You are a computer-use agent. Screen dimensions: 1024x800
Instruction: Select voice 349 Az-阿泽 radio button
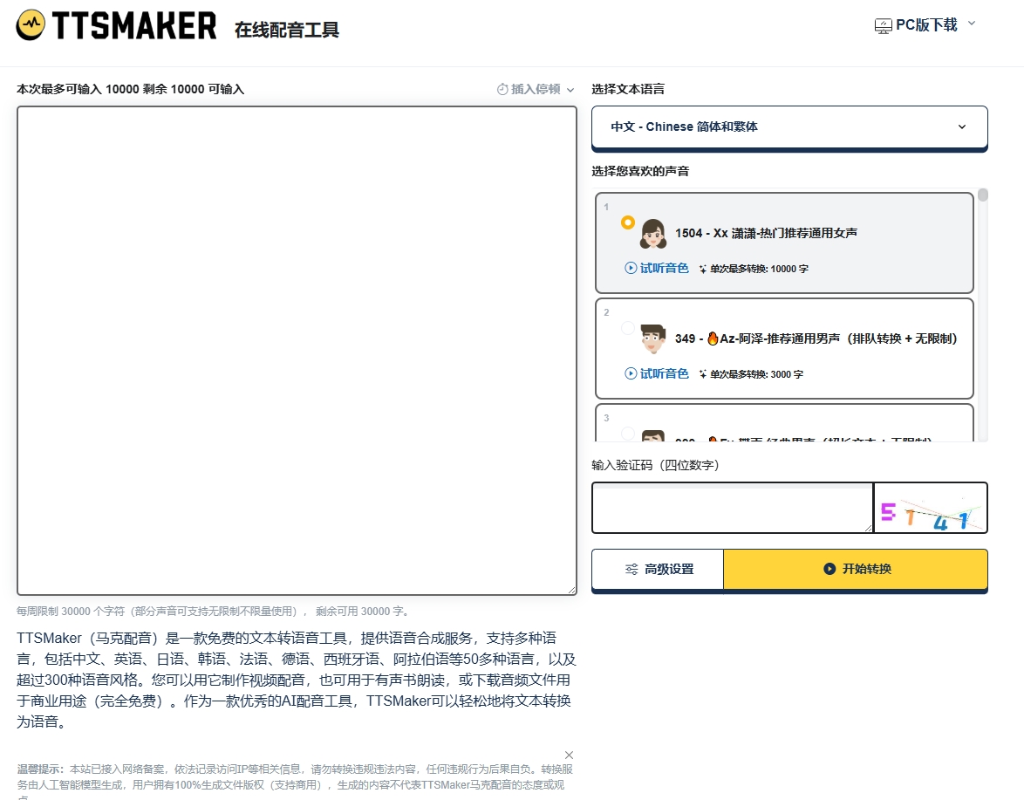[x=628, y=328]
